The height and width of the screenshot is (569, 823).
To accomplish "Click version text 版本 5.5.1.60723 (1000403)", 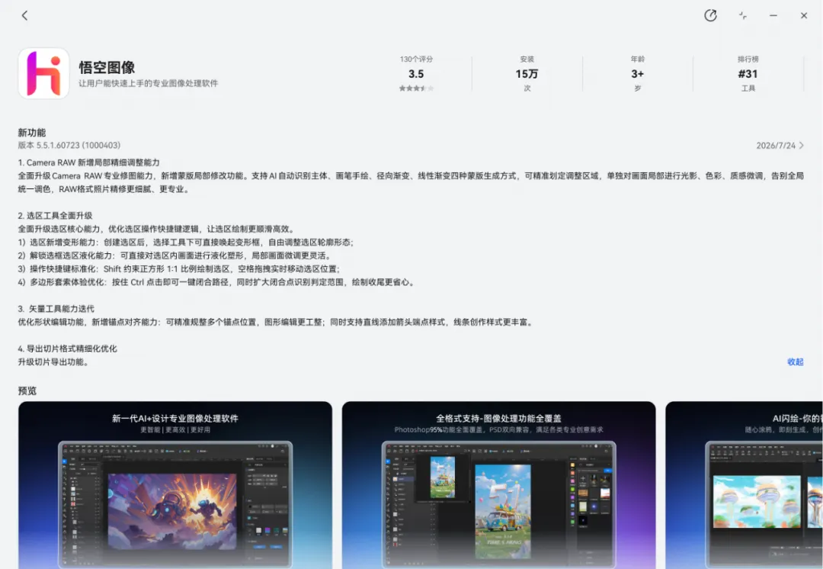I will pos(69,145).
